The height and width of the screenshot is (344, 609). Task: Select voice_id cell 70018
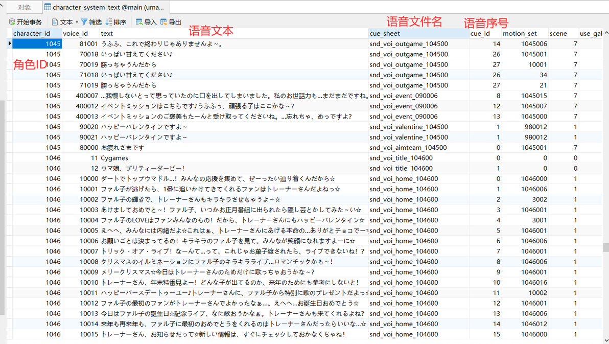tap(81, 54)
